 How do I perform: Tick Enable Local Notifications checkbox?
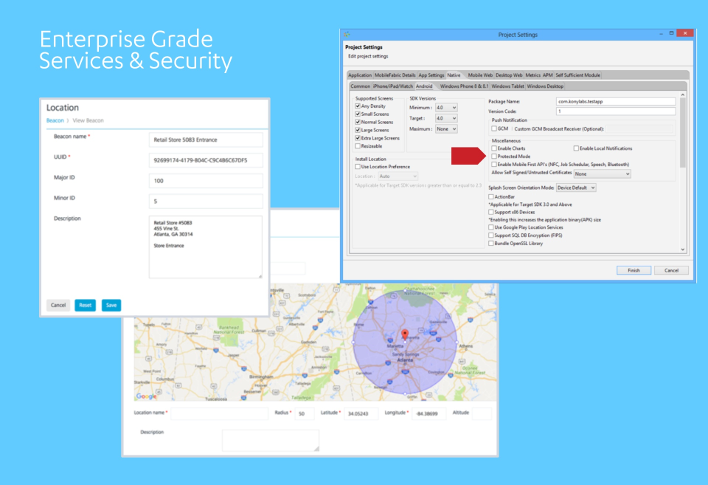click(577, 148)
